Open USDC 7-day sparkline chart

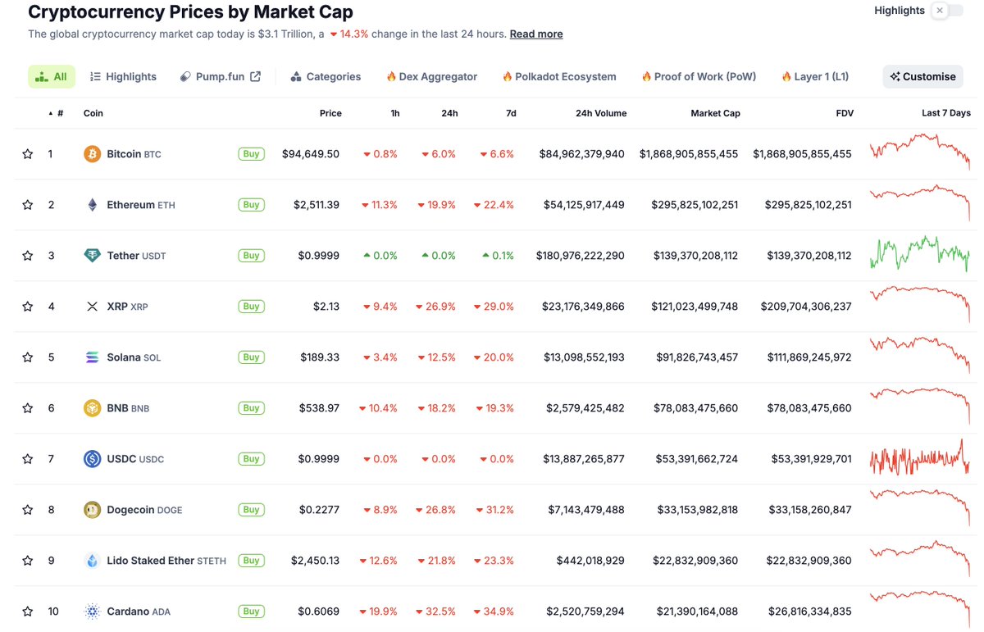pos(919,458)
